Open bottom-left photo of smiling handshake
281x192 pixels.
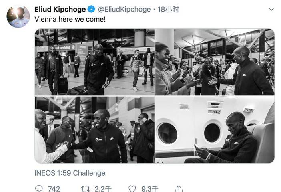click(94, 130)
